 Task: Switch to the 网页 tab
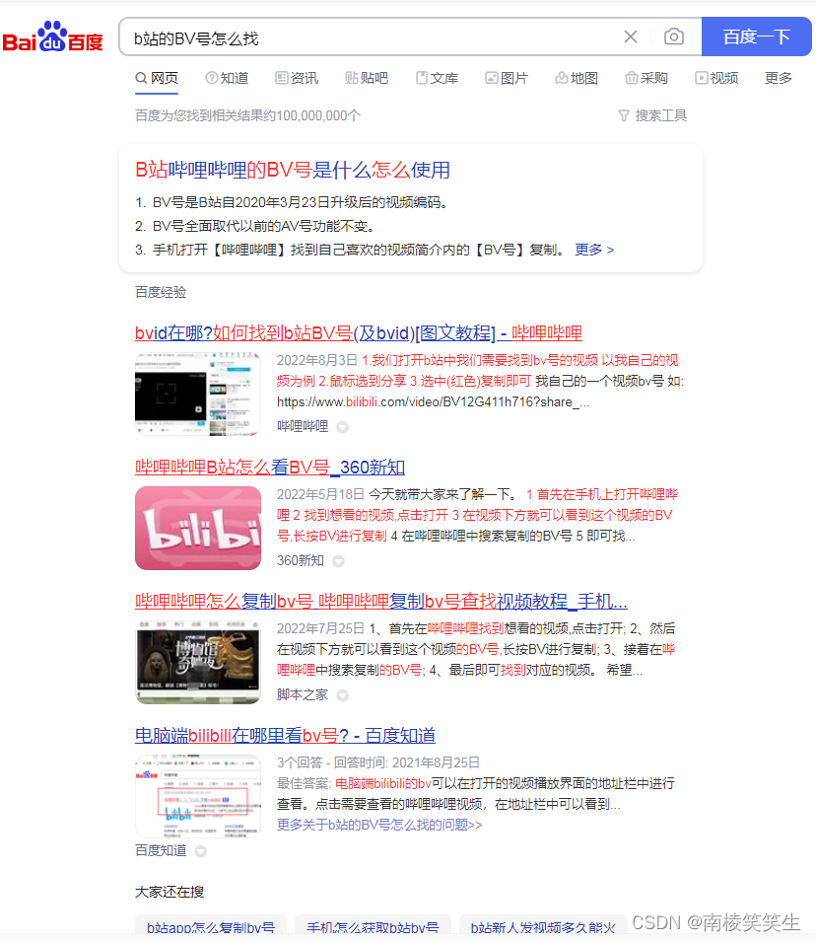coord(164,78)
